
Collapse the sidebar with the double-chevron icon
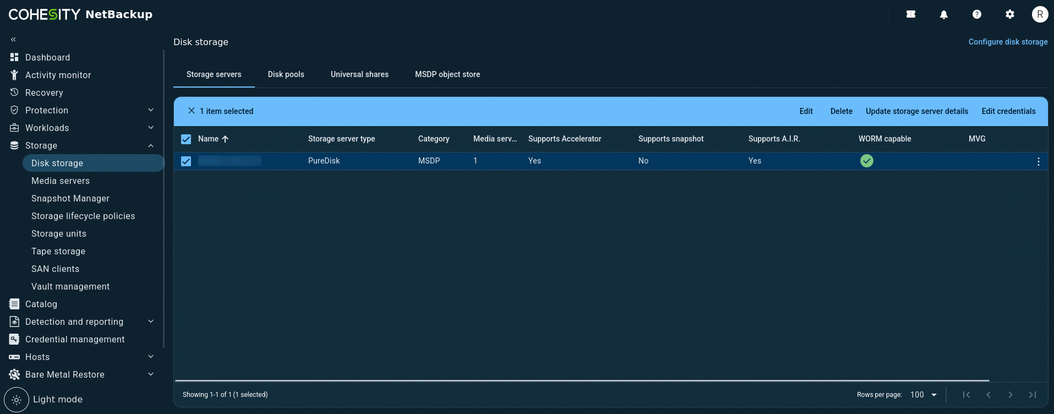[13, 40]
